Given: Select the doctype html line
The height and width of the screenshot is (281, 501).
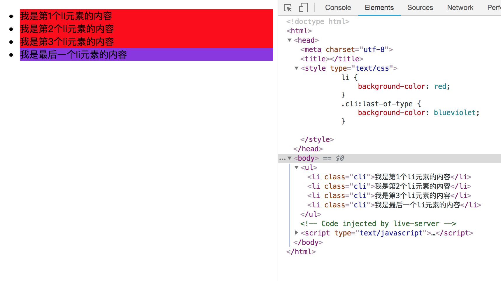Looking at the screenshot, I should (318, 22).
